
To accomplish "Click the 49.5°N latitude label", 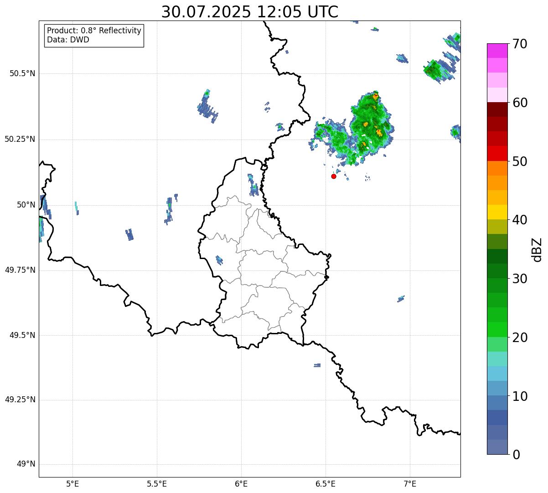I will (22, 335).
